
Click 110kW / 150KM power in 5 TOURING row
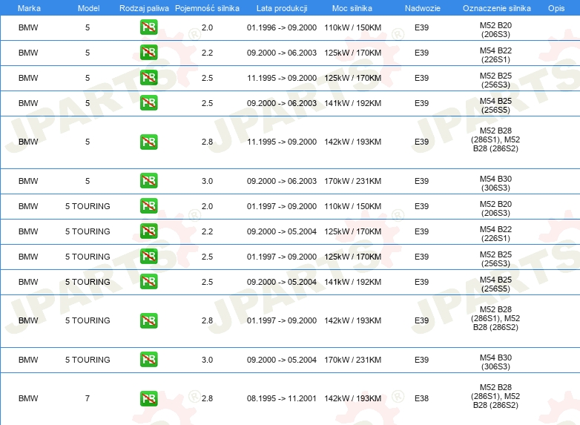tap(353, 206)
